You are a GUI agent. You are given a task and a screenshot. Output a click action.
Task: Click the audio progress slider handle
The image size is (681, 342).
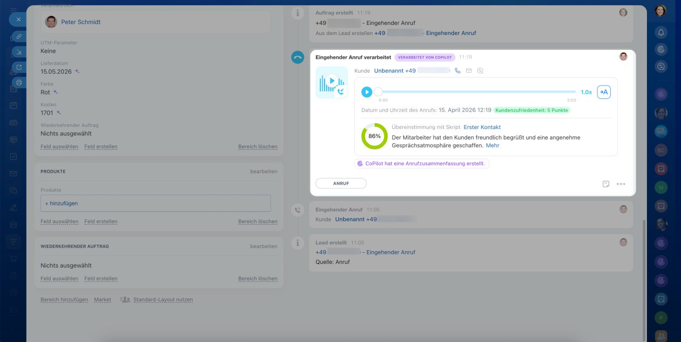(x=378, y=92)
